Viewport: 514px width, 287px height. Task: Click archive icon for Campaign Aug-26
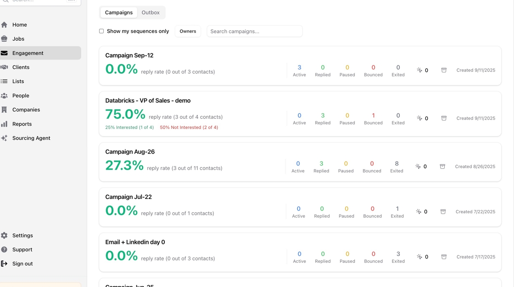point(442,166)
